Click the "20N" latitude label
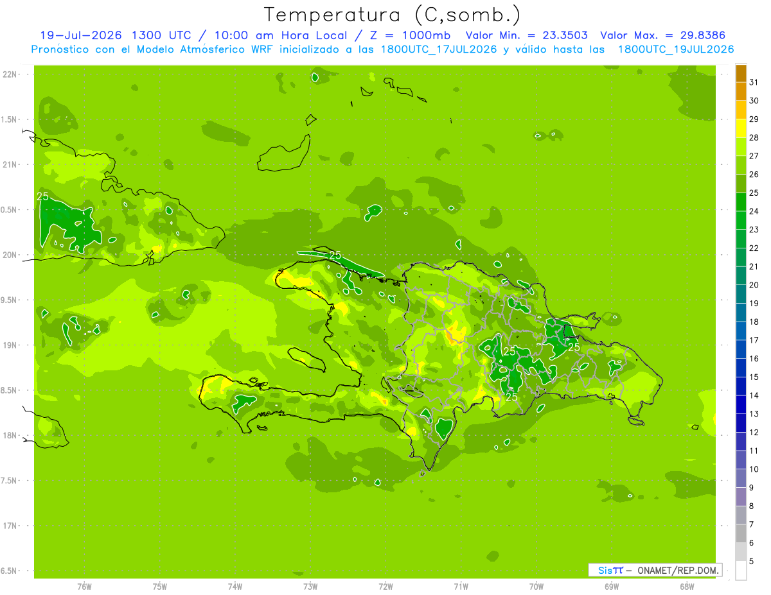 (10, 255)
